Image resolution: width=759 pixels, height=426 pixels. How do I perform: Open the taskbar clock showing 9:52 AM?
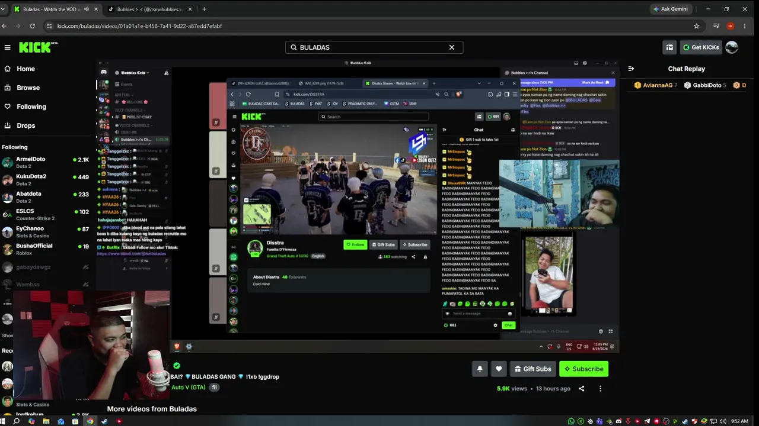[739, 421]
